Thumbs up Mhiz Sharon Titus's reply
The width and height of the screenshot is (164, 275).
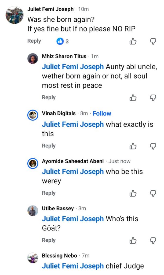coord(133,98)
